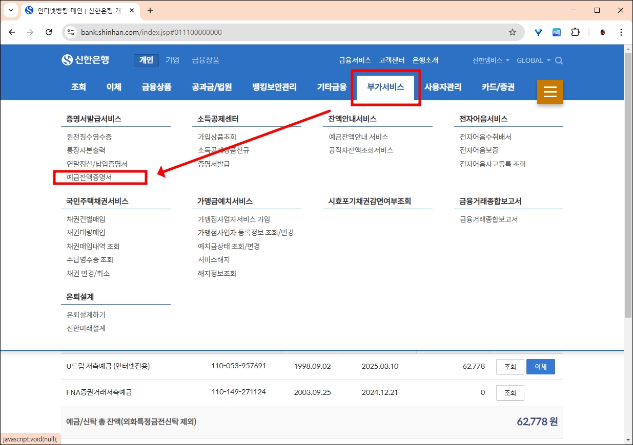Open the browser extensions puzzle icon
Screen dimensions: 633x445
click(575, 32)
